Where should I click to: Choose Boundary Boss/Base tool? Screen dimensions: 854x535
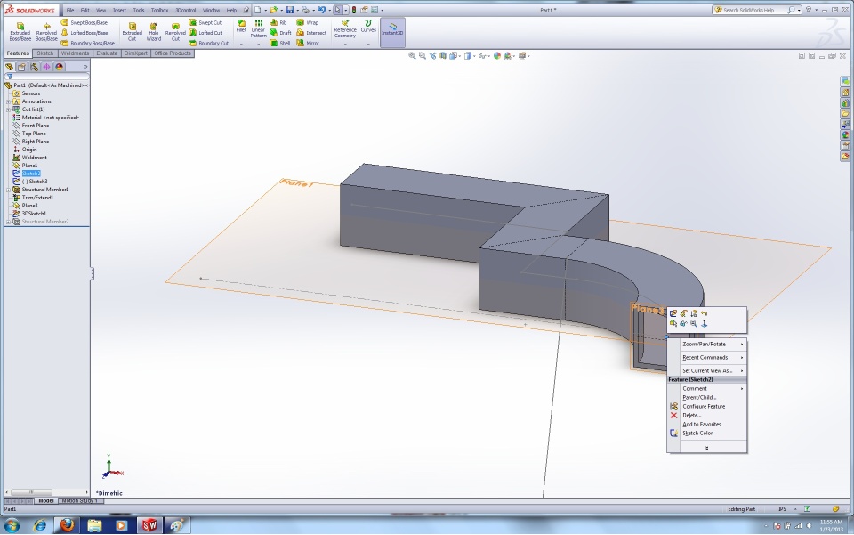point(88,43)
